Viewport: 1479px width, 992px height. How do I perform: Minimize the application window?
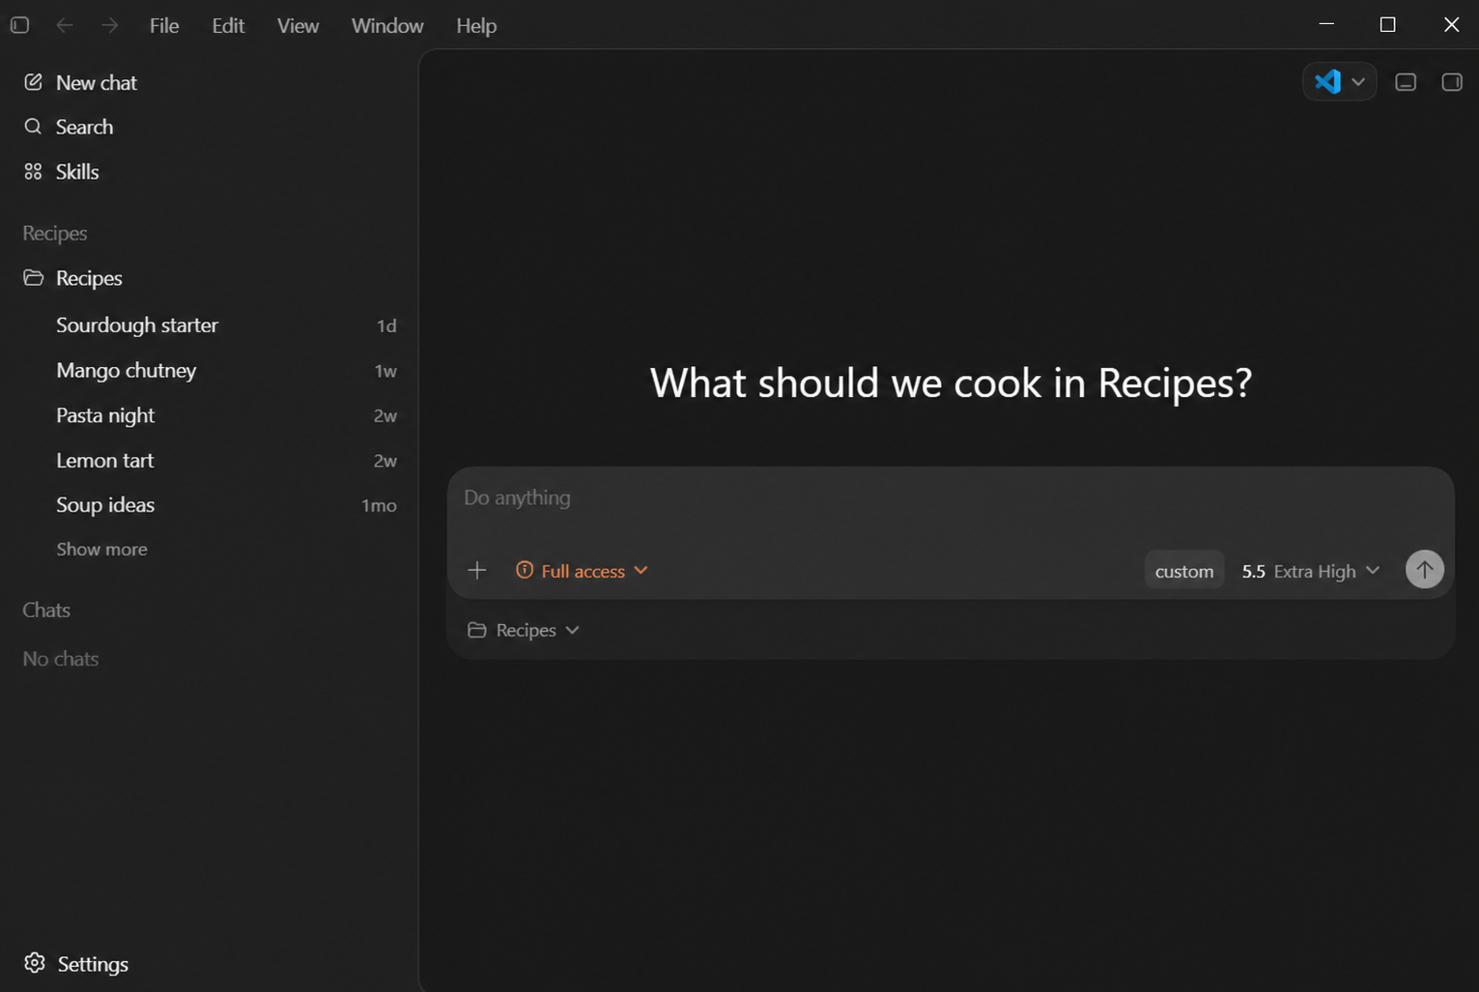pos(1326,25)
